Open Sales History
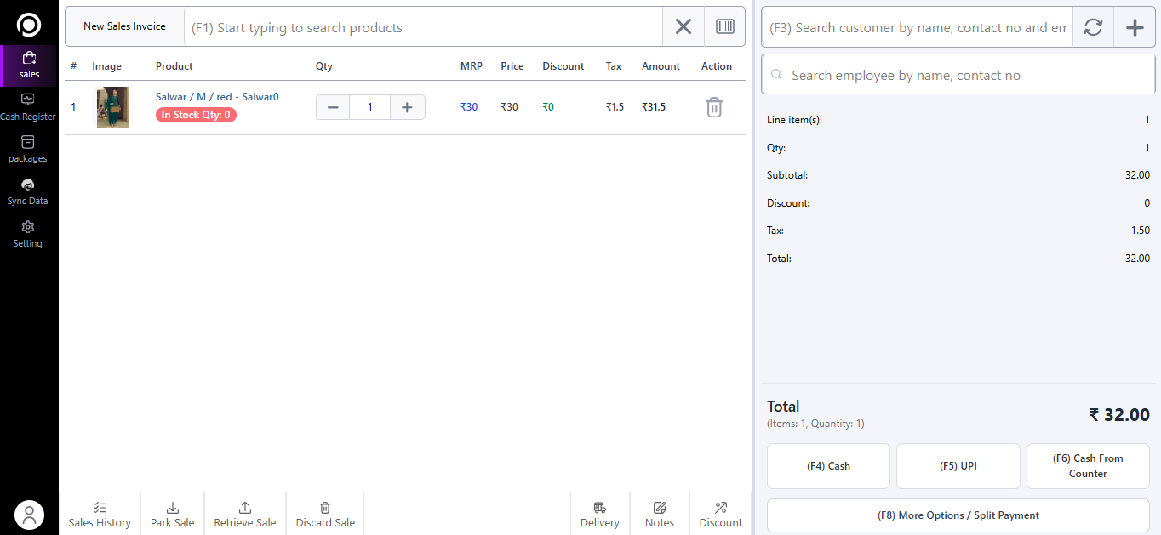Viewport: 1161px width, 535px height. (x=100, y=515)
